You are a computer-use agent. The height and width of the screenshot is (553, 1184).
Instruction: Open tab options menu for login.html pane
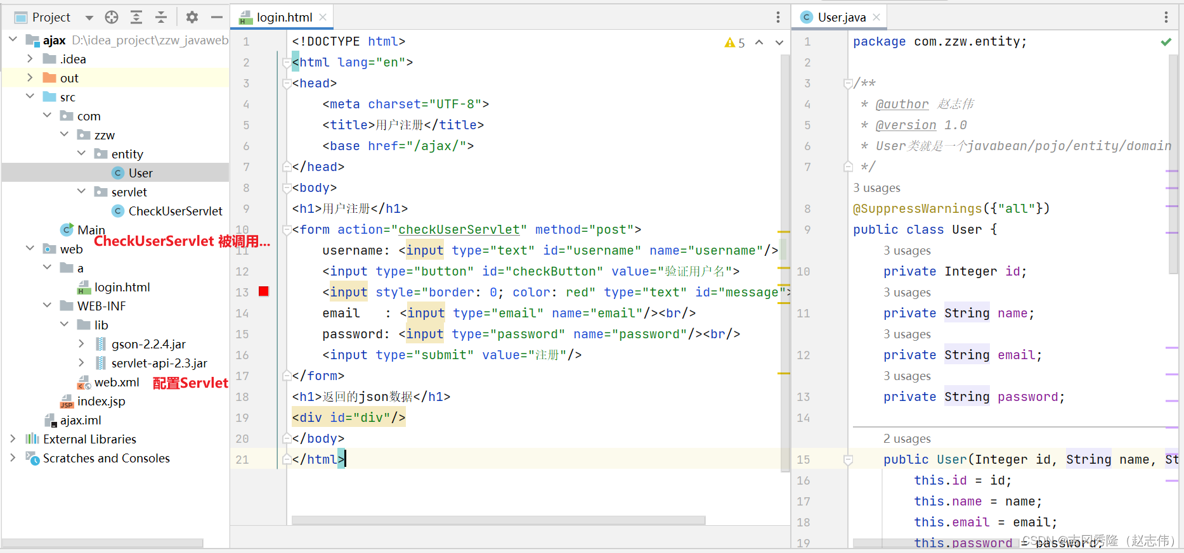778,17
